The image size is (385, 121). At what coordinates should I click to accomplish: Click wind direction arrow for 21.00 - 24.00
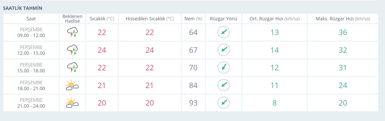(224, 103)
